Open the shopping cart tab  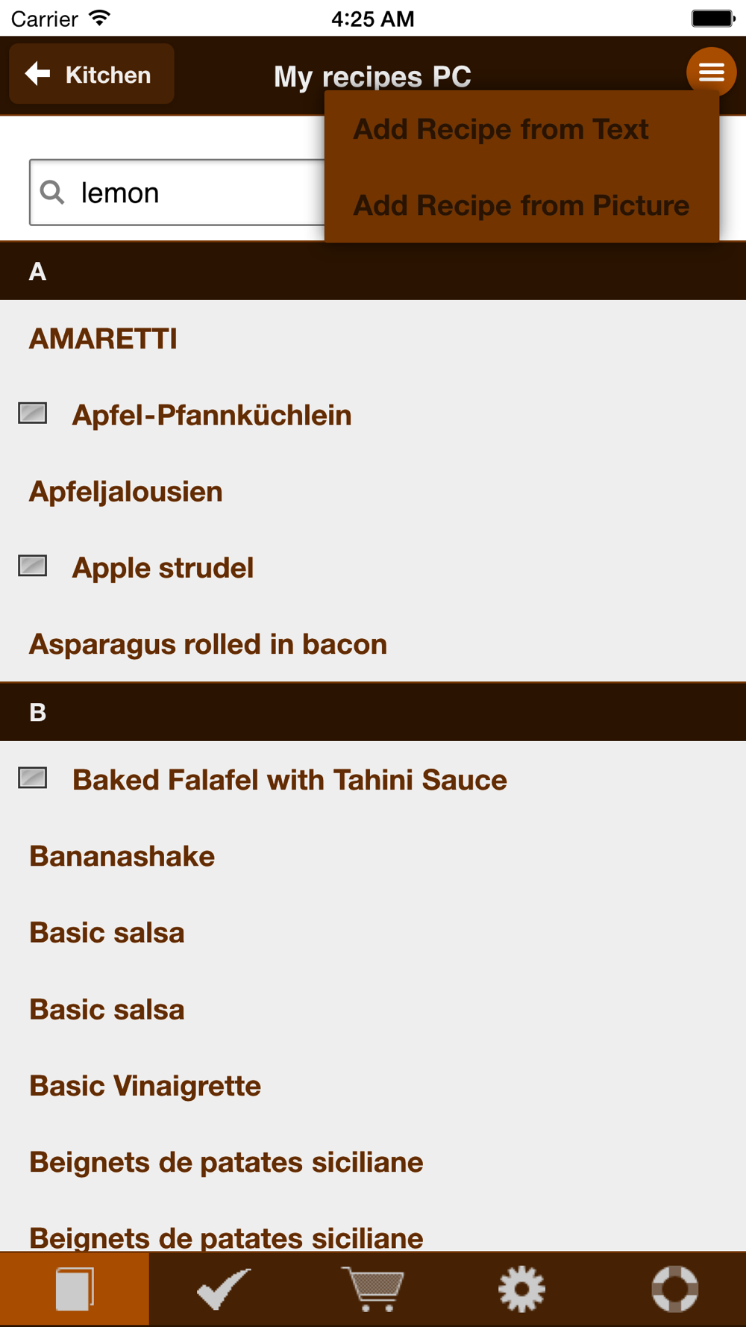point(373,1289)
